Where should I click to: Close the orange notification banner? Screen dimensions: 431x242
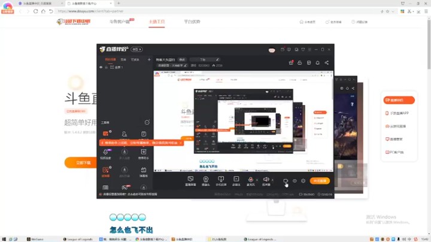(x=181, y=143)
